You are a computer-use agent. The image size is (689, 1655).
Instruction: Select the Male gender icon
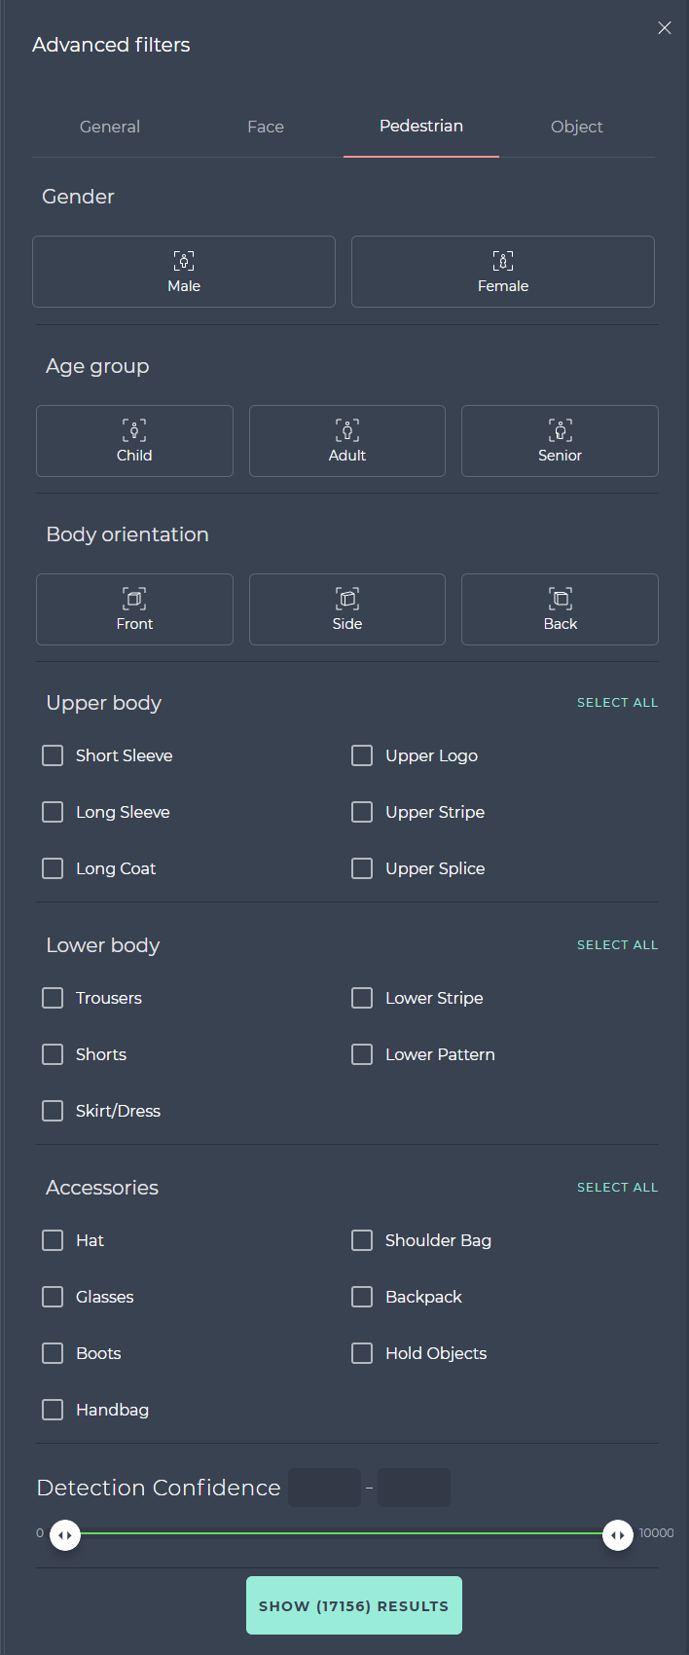pyautogui.click(x=184, y=260)
